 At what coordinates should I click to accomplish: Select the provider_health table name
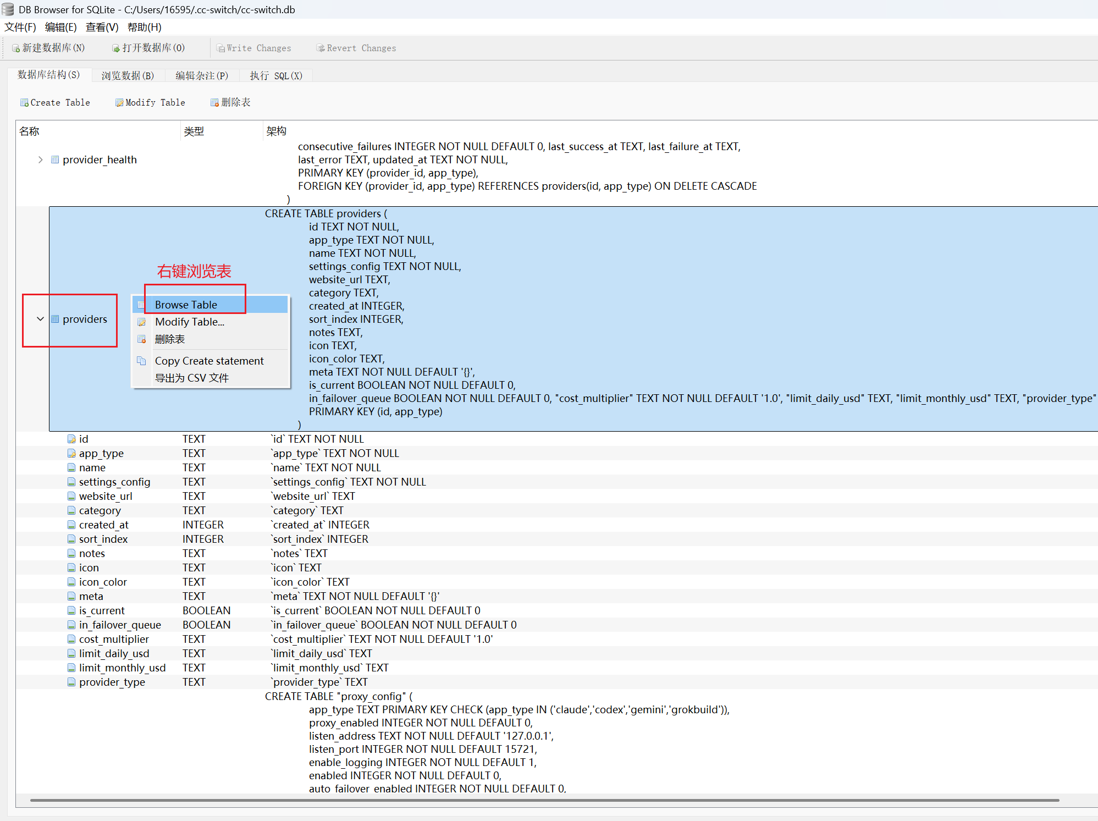[x=100, y=159]
